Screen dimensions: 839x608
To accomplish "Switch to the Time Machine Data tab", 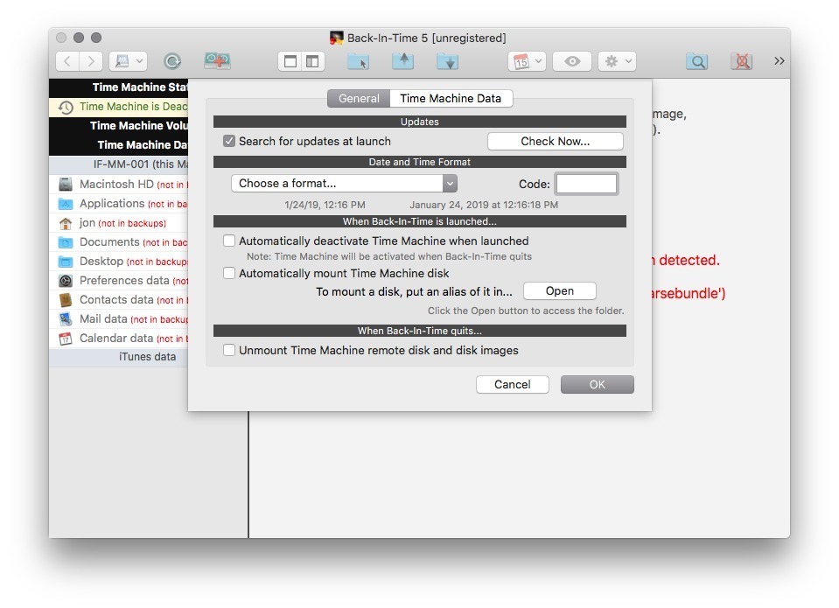I will [451, 99].
